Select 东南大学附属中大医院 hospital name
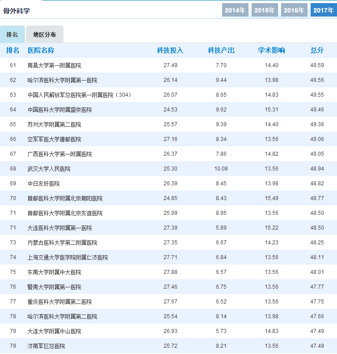Screen dimensions: 337x354 coord(55,272)
